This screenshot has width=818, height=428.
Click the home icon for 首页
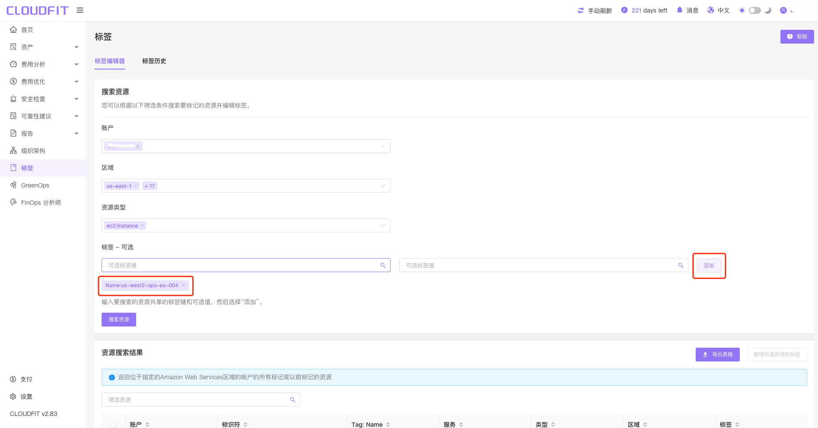(x=13, y=29)
